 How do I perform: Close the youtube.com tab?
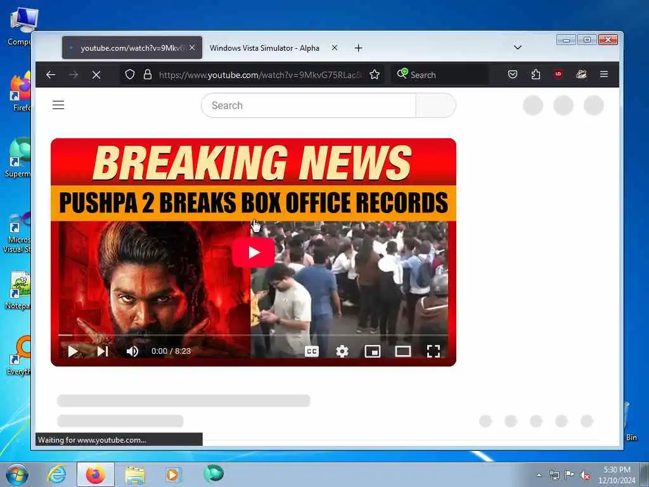pos(192,48)
